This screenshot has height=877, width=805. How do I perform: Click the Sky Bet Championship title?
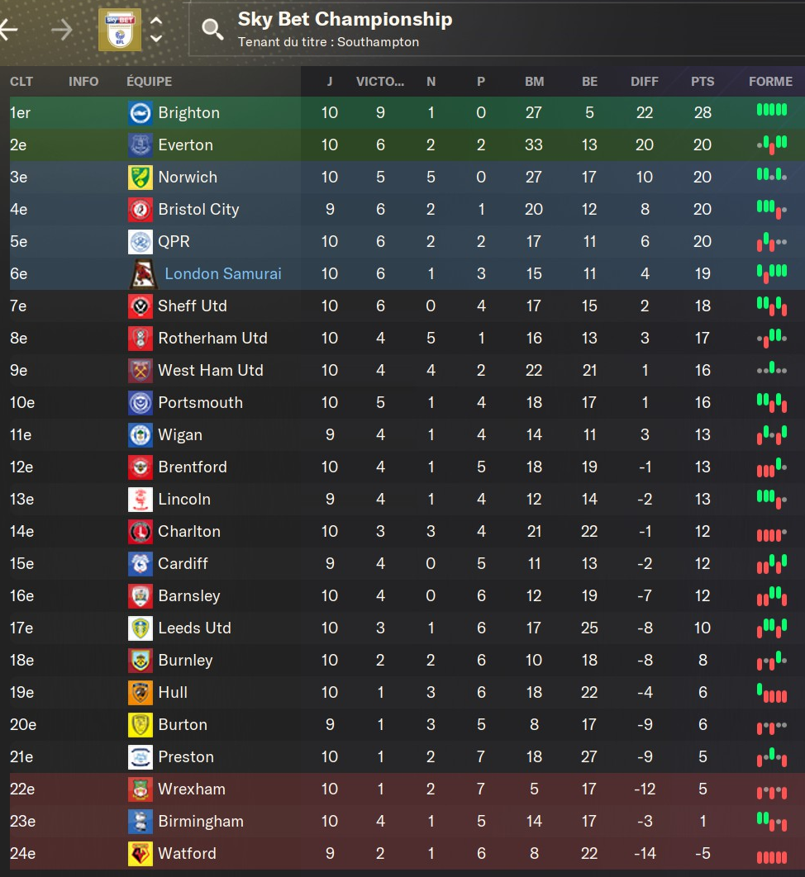[345, 19]
